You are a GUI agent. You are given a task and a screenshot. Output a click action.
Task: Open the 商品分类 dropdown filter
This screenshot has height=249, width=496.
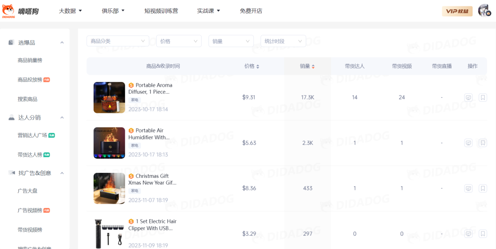coord(118,41)
